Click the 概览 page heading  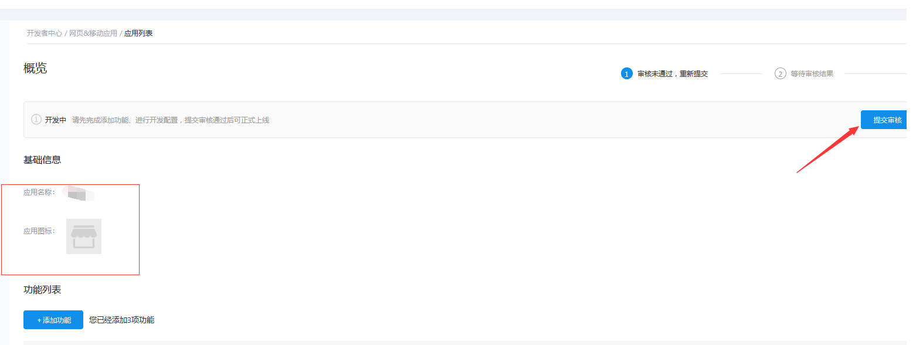35,68
